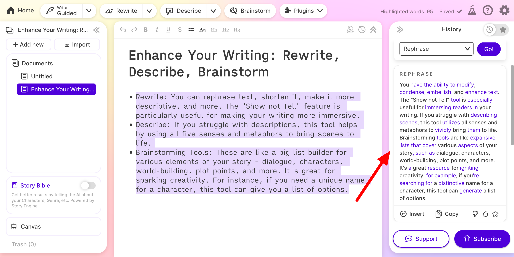514x257 pixels.
Task: Open document revision history clock icon
Action: (x=362, y=30)
